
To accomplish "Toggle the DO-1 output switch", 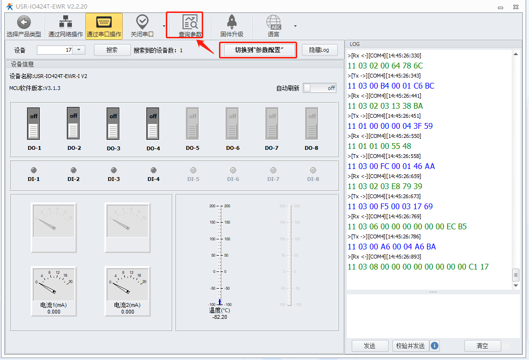I will [x=34, y=124].
